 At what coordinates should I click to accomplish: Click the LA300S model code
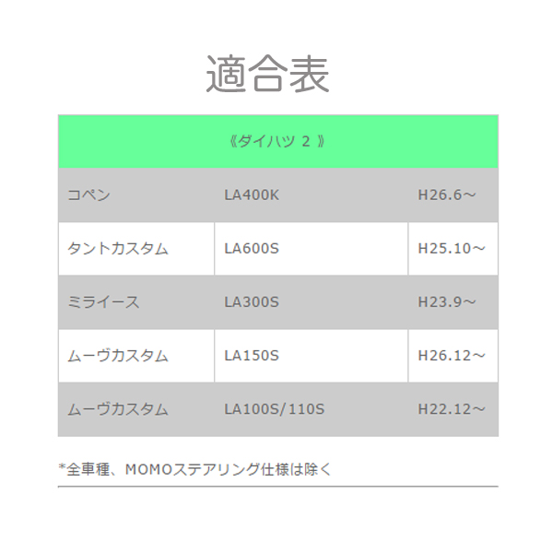pyautogui.click(x=252, y=302)
